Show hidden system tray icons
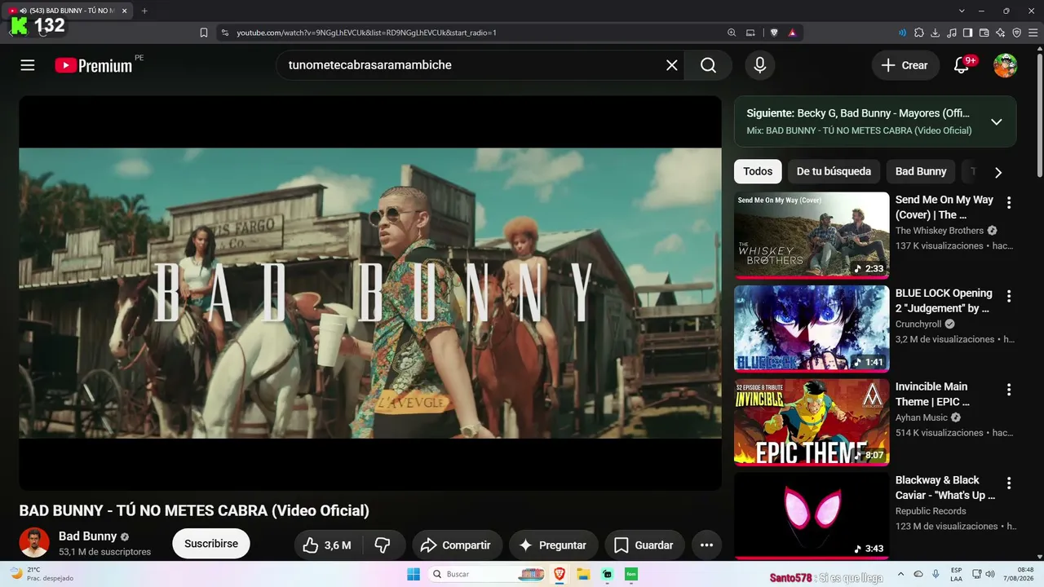 pyautogui.click(x=900, y=574)
